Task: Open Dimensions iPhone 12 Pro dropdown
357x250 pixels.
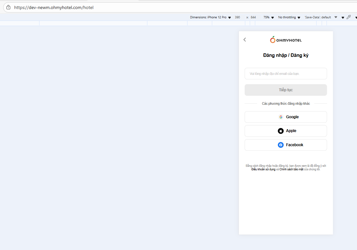Action: pyautogui.click(x=210, y=17)
